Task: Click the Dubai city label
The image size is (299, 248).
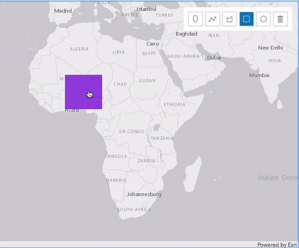Action: pos(214,58)
